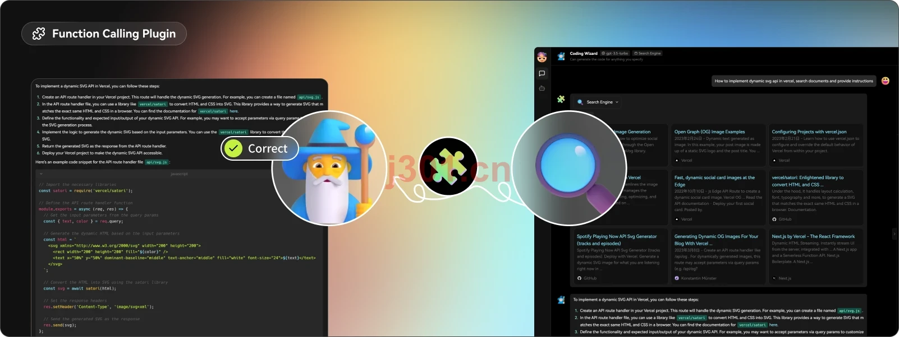The height and width of the screenshot is (337, 899).
Task: Click the api/svg.js code tag in step 1, left window
Action: click(309, 97)
